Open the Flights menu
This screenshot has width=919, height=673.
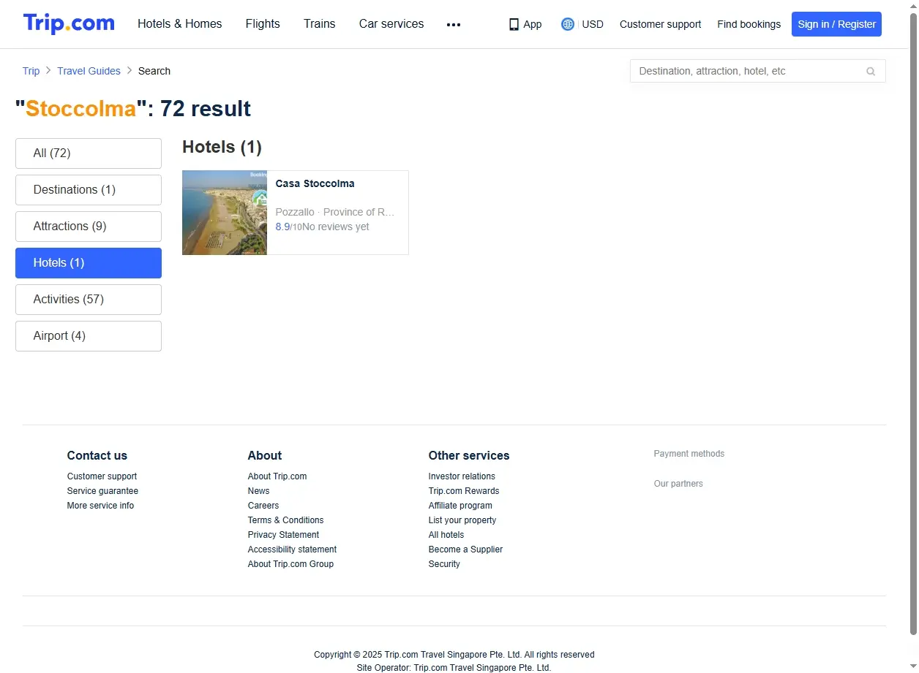(x=263, y=24)
